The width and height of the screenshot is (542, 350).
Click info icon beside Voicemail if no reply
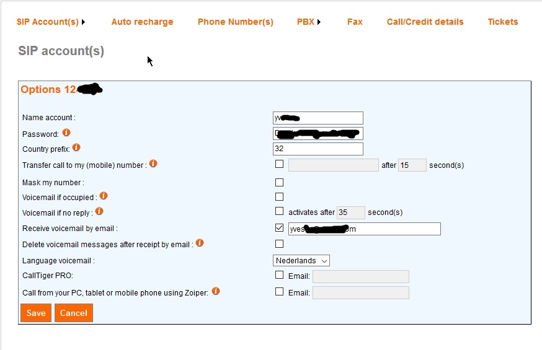(99, 212)
